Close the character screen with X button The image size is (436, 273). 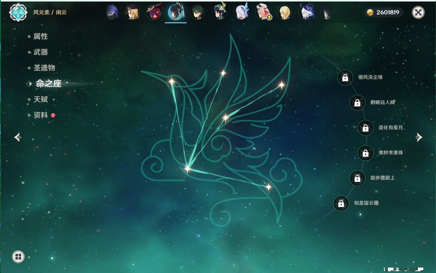coord(418,12)
